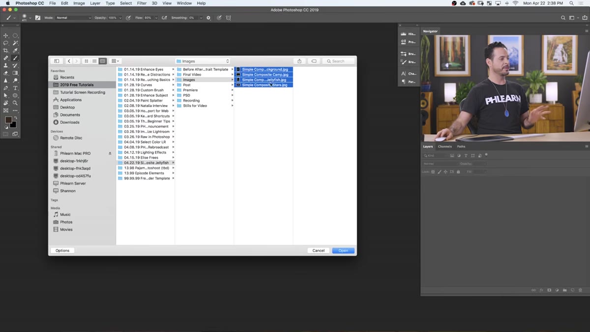Switch to list view in dialog
This screenshot has height=332, width=590.
tap(94, 61)
